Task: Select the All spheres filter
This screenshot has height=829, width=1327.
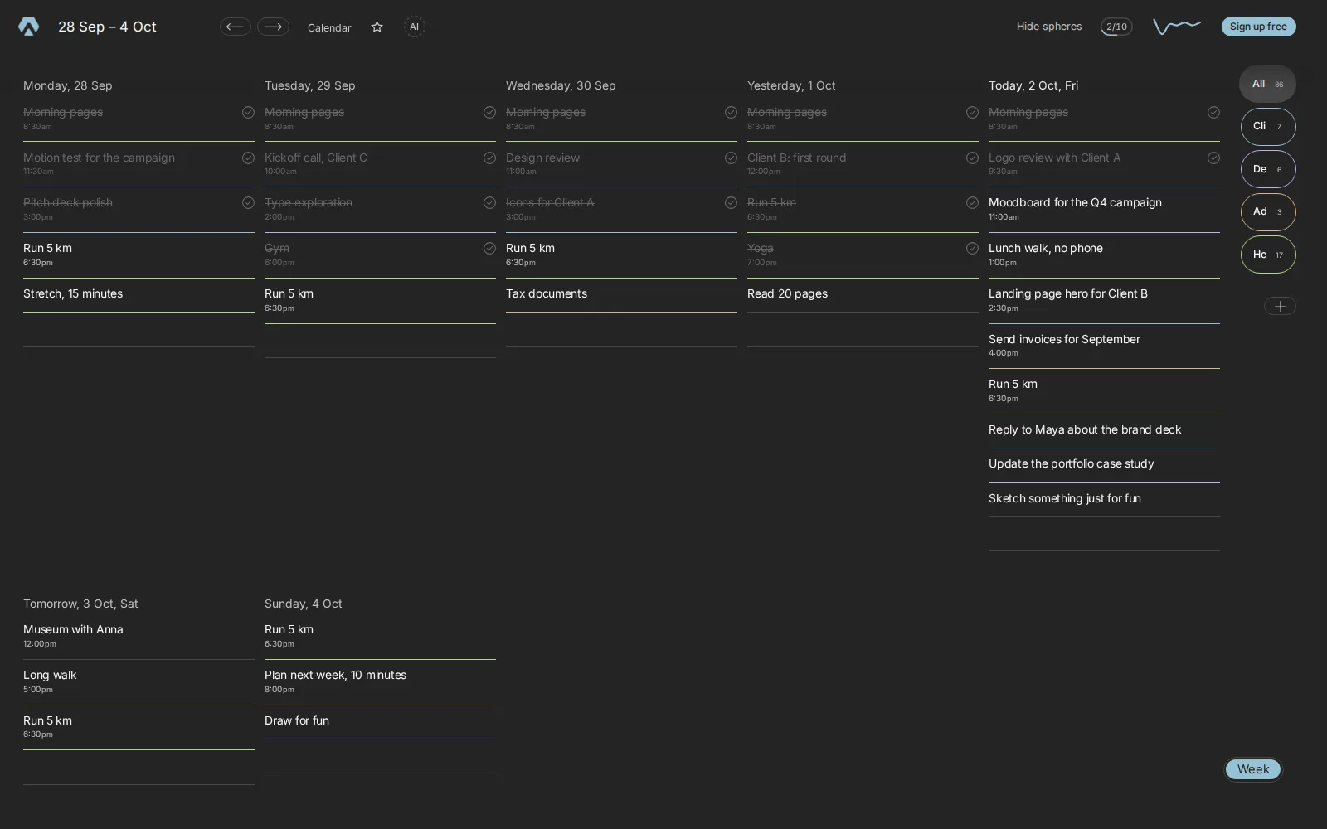Action: (x=1267, y=84)
